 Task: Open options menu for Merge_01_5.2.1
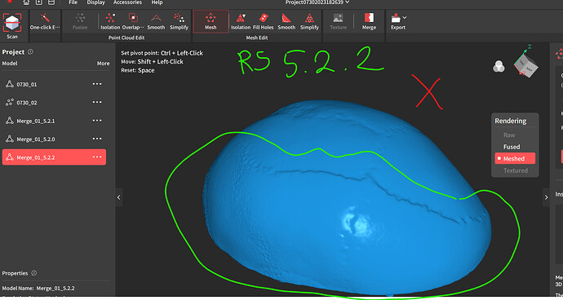click(x=97, y=121)
